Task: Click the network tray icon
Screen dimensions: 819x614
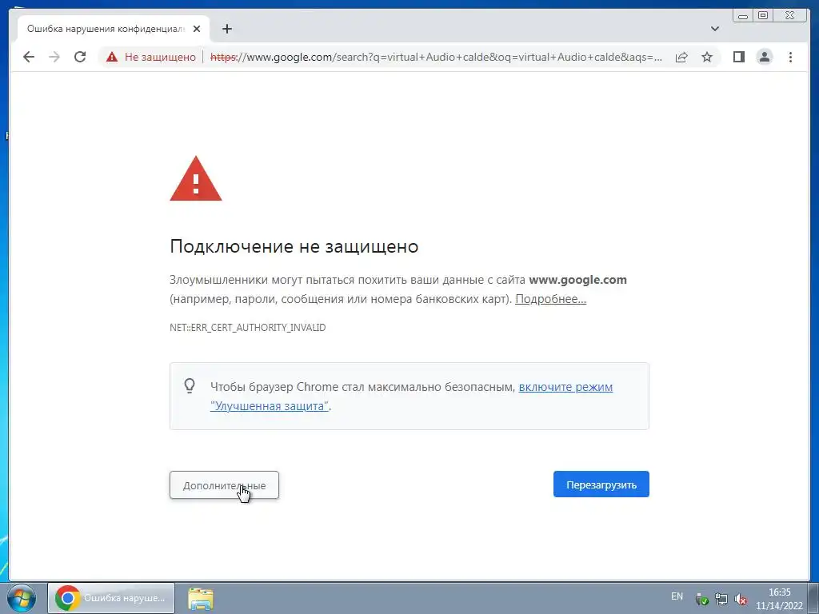Action: tap(721, 600)
